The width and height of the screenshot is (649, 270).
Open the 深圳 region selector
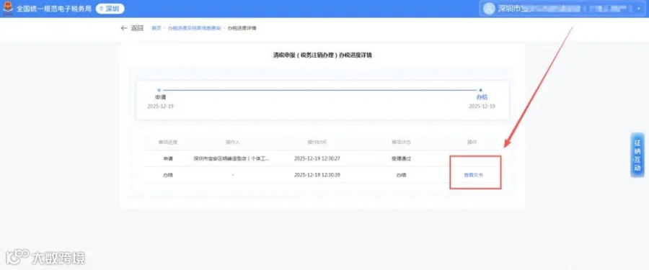click(x=110, y=8)
